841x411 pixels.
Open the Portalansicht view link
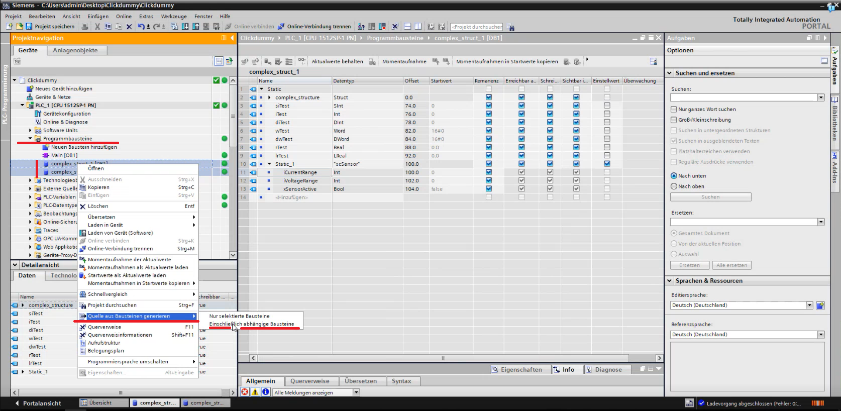pos(42,403)
